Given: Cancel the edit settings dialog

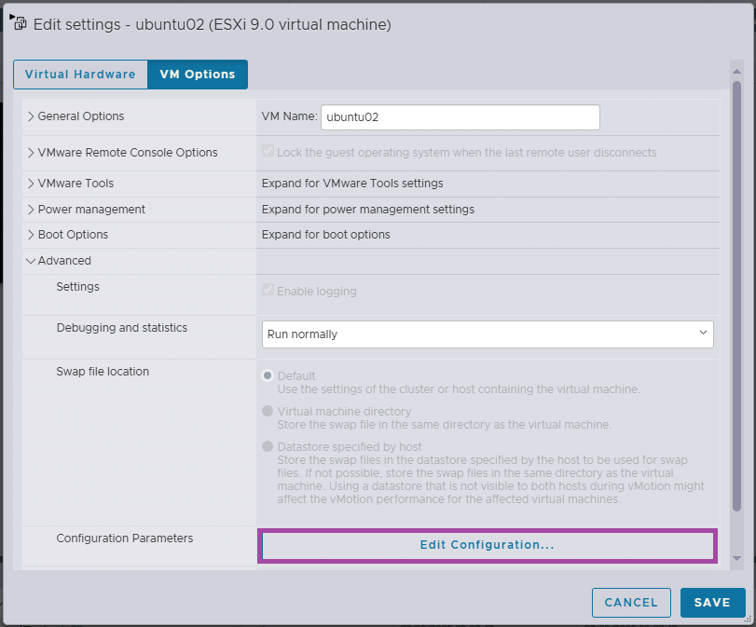Looking at the screenshot, I should (x=631, y=603).
